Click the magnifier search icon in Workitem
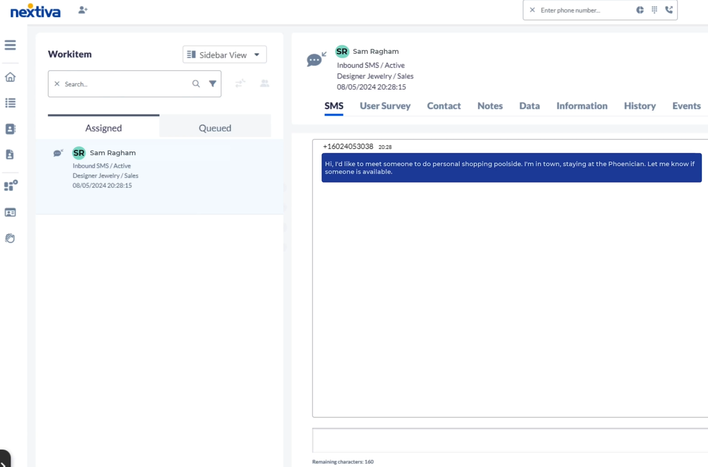 coord(196,84)
